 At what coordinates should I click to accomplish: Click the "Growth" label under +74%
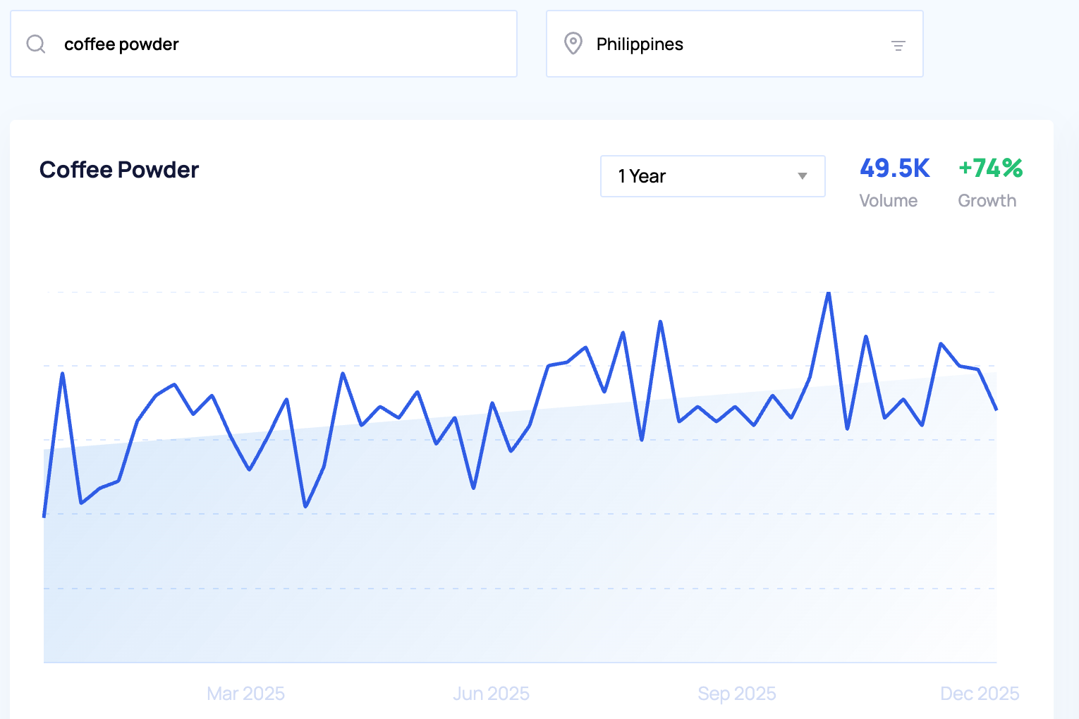tap(987, 201)
